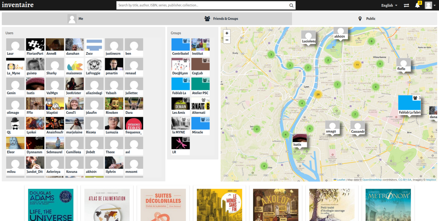The image size is (439, 221).
Task: Select the Me tab
Action: coord(76,19)
